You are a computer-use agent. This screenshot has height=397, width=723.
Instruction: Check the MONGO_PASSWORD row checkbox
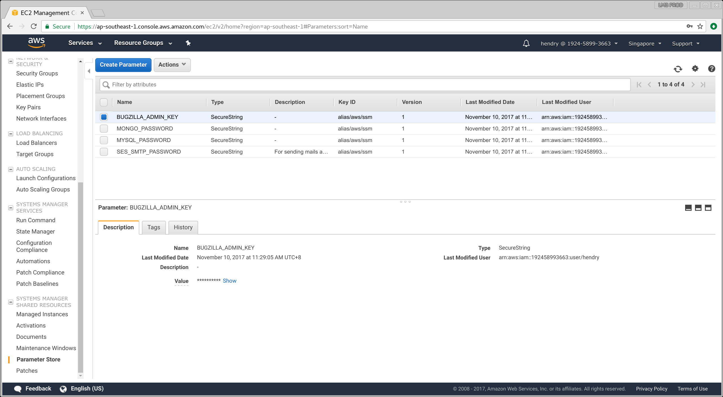click(x=104, y=128)
